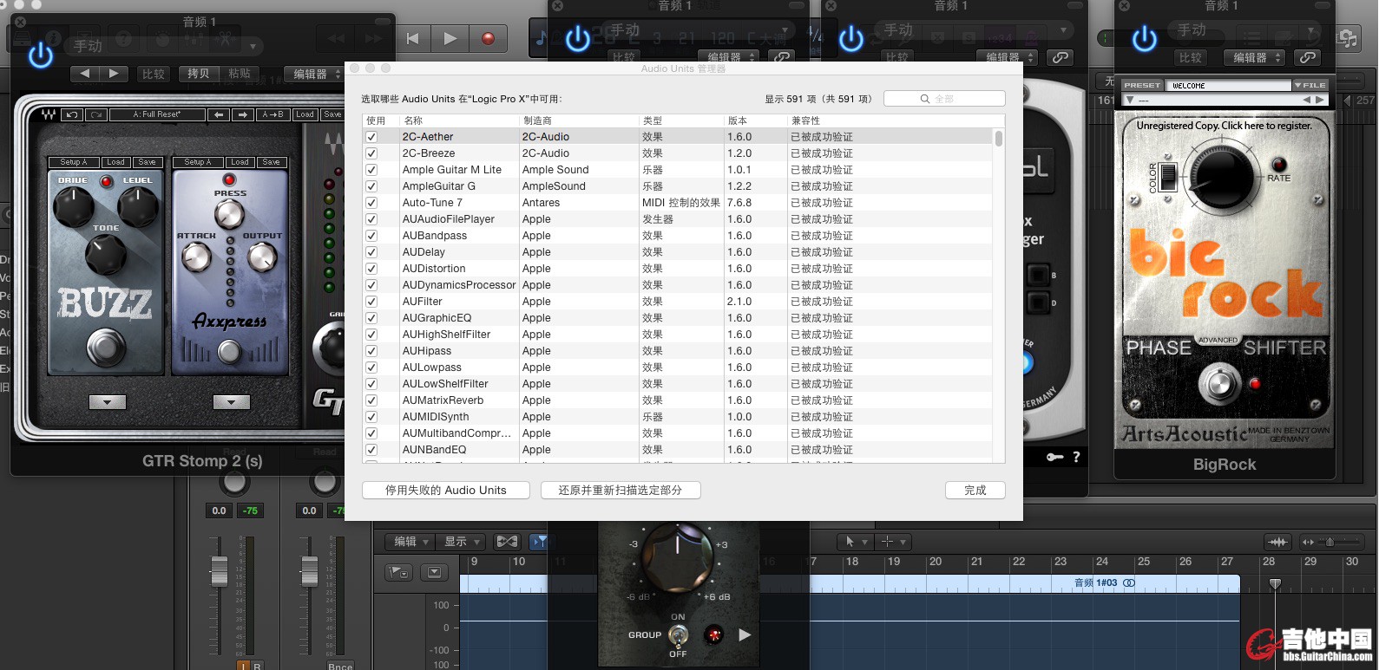Image resolution: width=1379 pixels, height=670 pixels.
Task: Click 停用失败的 Audio Units button
Action: coord(445,491)
